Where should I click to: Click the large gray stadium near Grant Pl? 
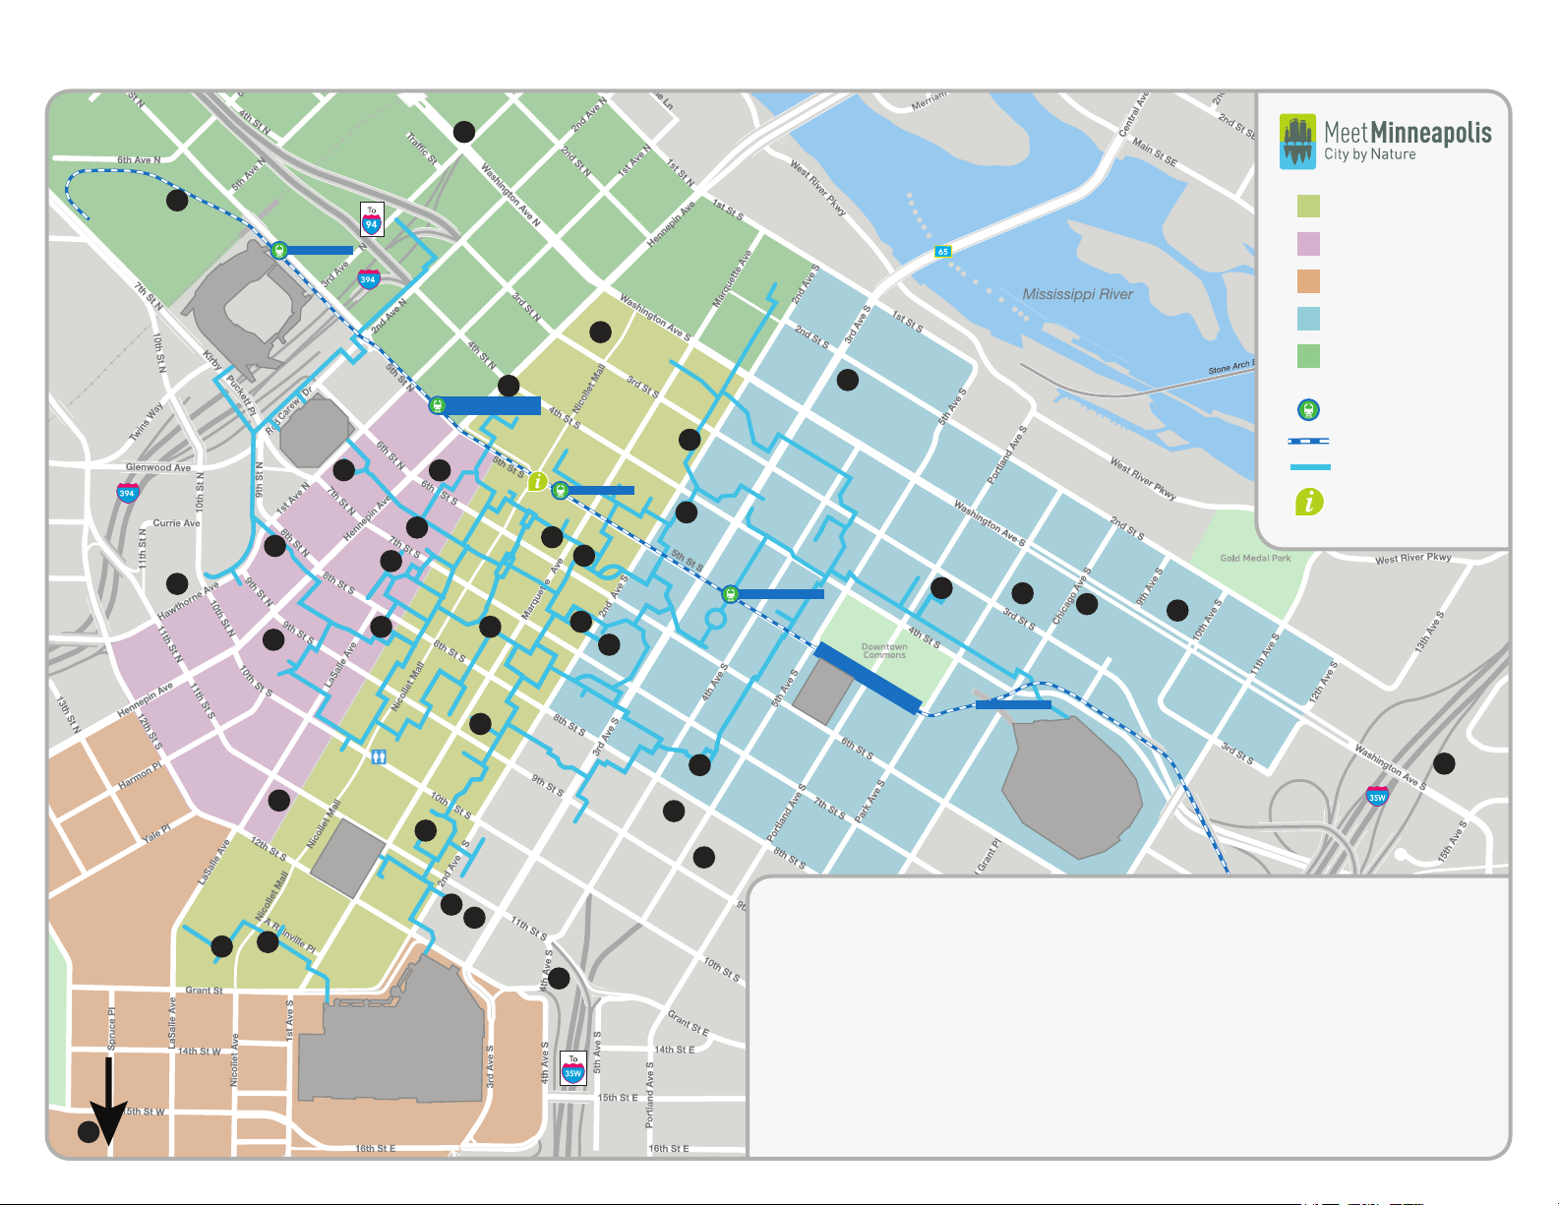[1072, 787]
